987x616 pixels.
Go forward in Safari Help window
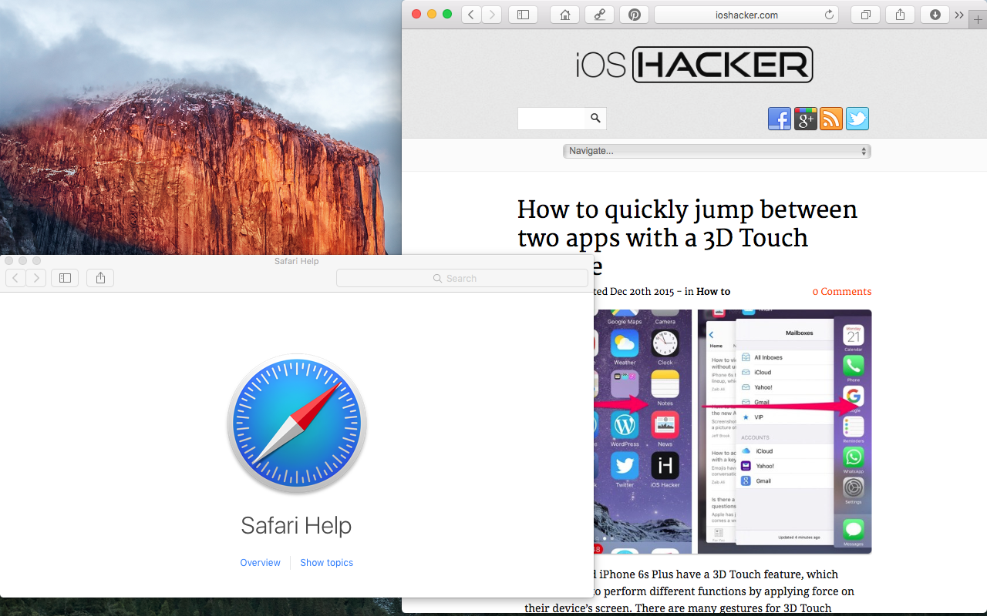[x=35, y=278]
